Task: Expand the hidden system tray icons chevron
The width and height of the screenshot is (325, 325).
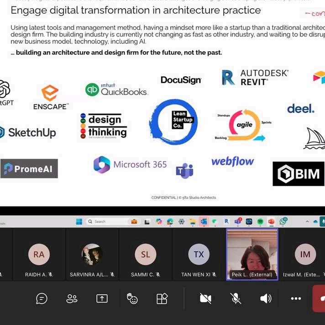Action: point(308,222)
